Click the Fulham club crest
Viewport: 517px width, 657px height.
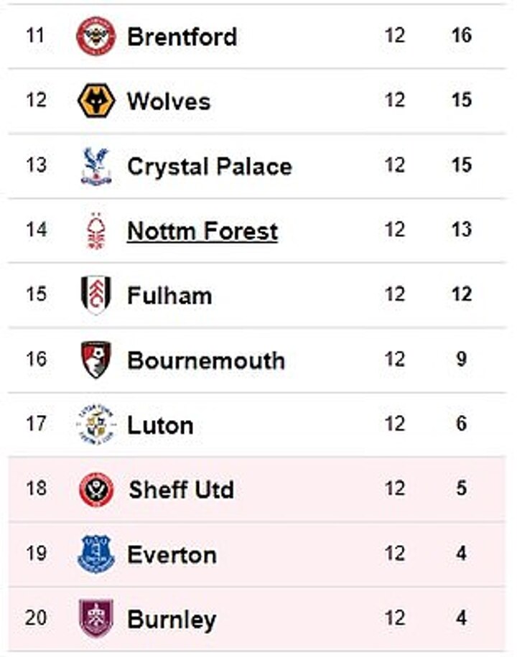click(x=96, y=295)
